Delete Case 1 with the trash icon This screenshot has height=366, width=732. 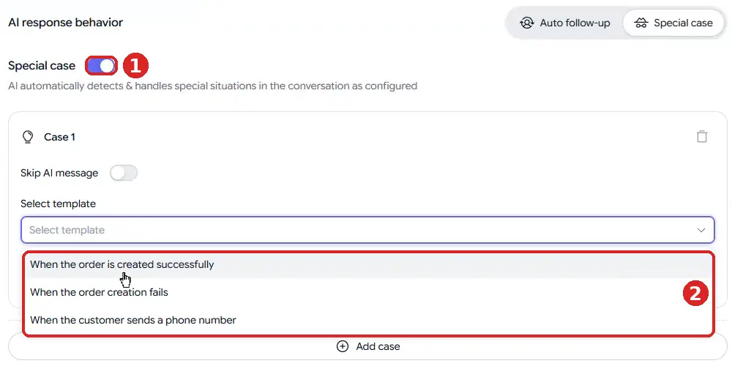pyautogui.click(x=702, y=137)
